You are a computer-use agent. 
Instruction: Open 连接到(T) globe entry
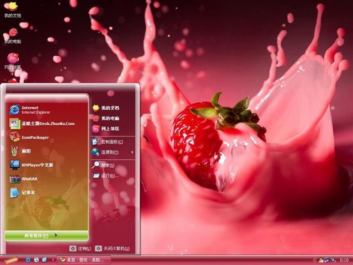[111, 152]
